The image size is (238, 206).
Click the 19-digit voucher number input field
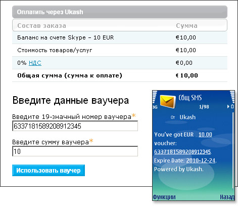pyautogui.click(x=75, y=126)
